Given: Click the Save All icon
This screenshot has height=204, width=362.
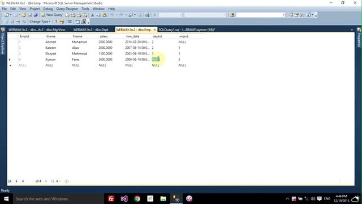Looking at the screenshot, I should [36, 15].
